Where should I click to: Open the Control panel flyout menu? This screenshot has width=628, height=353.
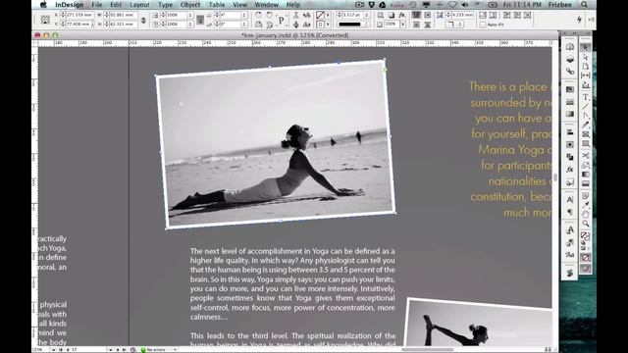[591, 20]
